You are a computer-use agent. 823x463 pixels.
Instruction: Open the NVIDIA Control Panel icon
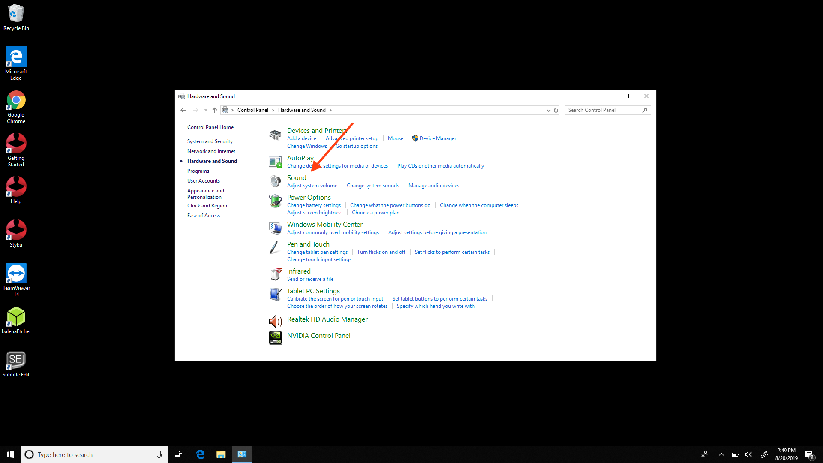(x=275, y=338)
